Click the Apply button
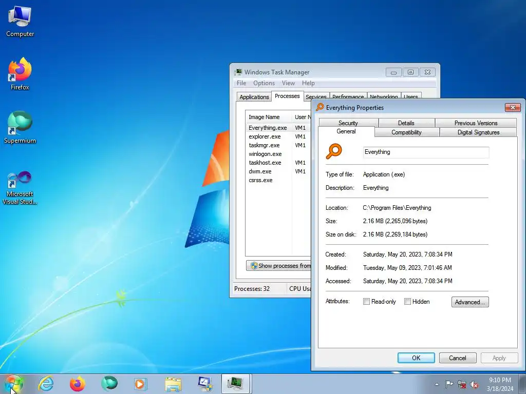 click(499, 358)
